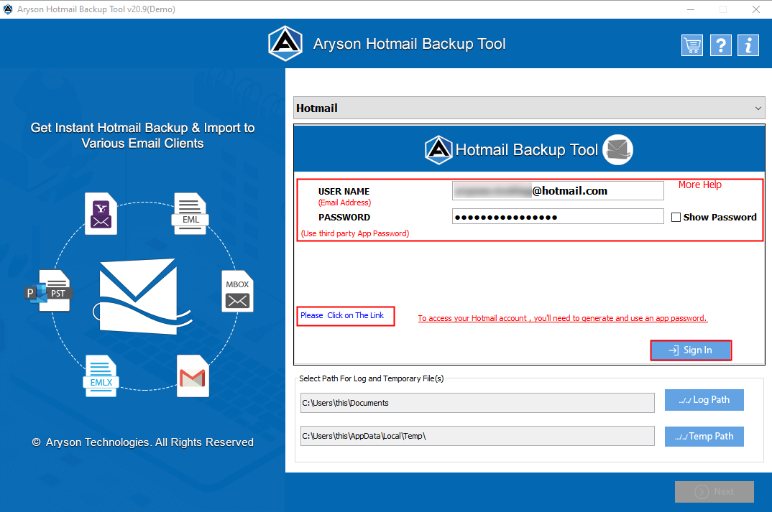The width and height of the screenshot is (772, 512).
Task: Click the app icon in title bar
Action: click(x=8, y=9)
